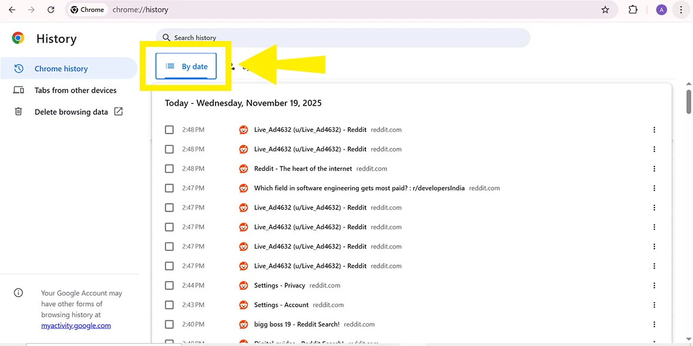This screenshot has height=346, width=693.
Task: Click the Chrome History logo at the top left
Action: pyautogui.click(x=17, y=38)
